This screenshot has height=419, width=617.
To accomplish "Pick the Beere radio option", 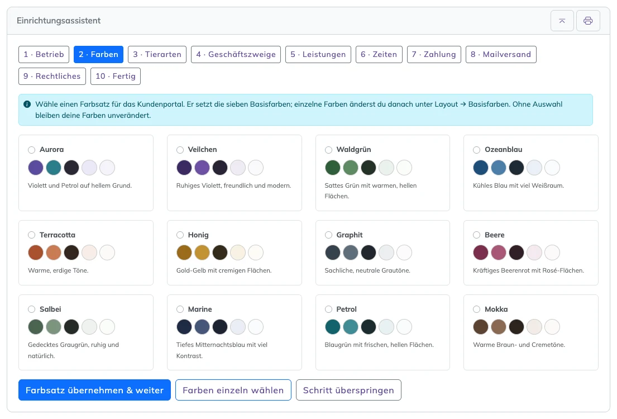I will pos(476,235).
